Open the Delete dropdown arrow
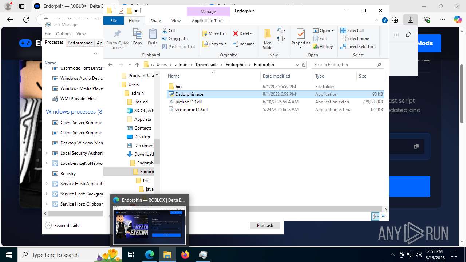The image size is (466, 262). 254,33
